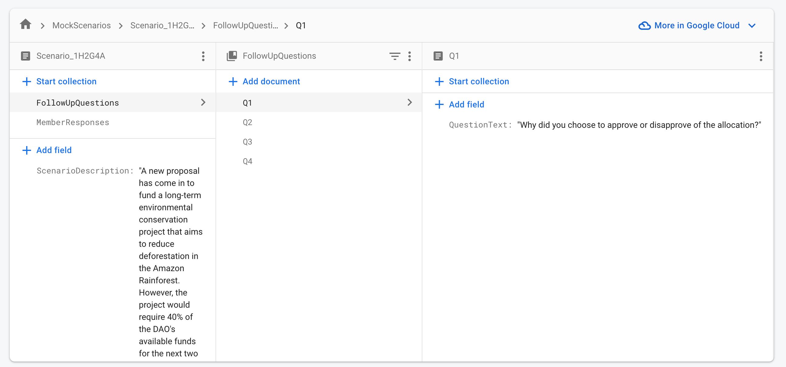This screenshot has width=786, height=367.
Task: Click FollowUpQuestions panel header title
Action: click(x=279, y=56)
